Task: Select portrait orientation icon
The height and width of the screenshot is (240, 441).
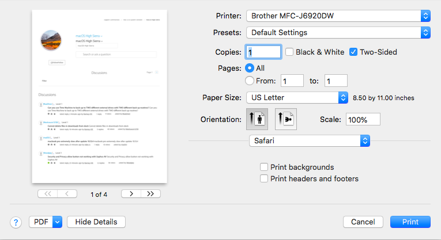Action: click(x=257, y=119)
